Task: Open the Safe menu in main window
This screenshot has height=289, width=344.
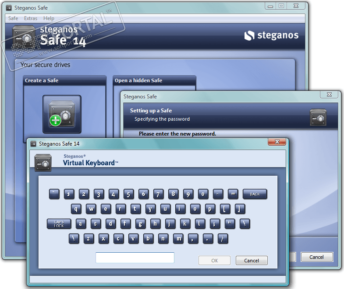Action: pyautogui.click(x=13, y=18)
